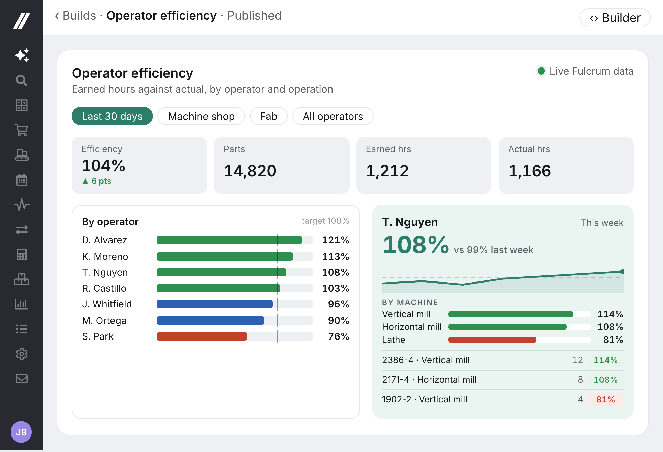Viewport: 663px width, 452px height.
Task: Open the transfer arrows sidebar icon
Action: pos(22,230)
